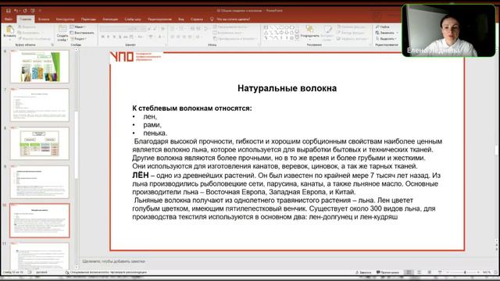Screen dimensions: 500x281
Task: Switch to the Вставка tab
Action: coord(44,19)
